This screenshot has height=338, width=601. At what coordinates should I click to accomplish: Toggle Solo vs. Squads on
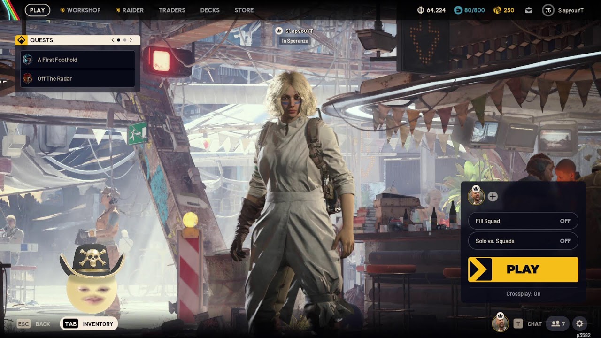(x=523, y=241)
